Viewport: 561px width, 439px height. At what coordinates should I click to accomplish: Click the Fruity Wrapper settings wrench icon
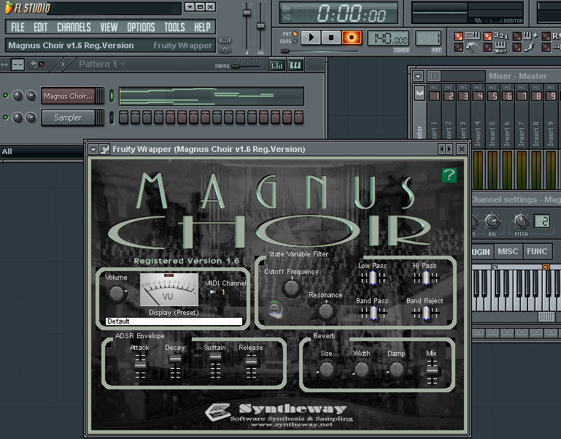pyautogui.click(x=104, y=149)
